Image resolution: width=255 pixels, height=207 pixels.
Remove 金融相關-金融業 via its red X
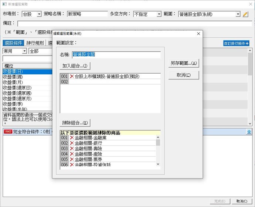72,138
